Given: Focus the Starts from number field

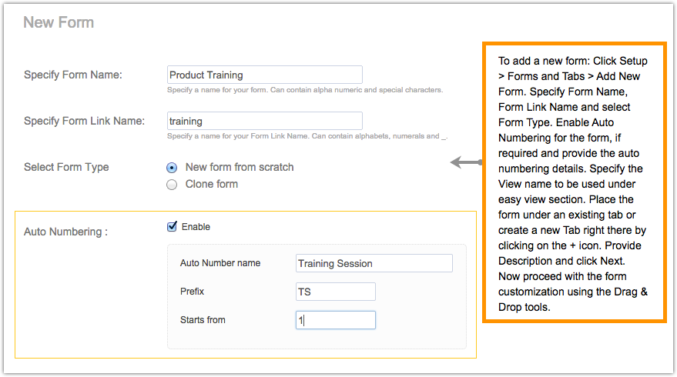Looking at the screenshot, I should 335,320.
